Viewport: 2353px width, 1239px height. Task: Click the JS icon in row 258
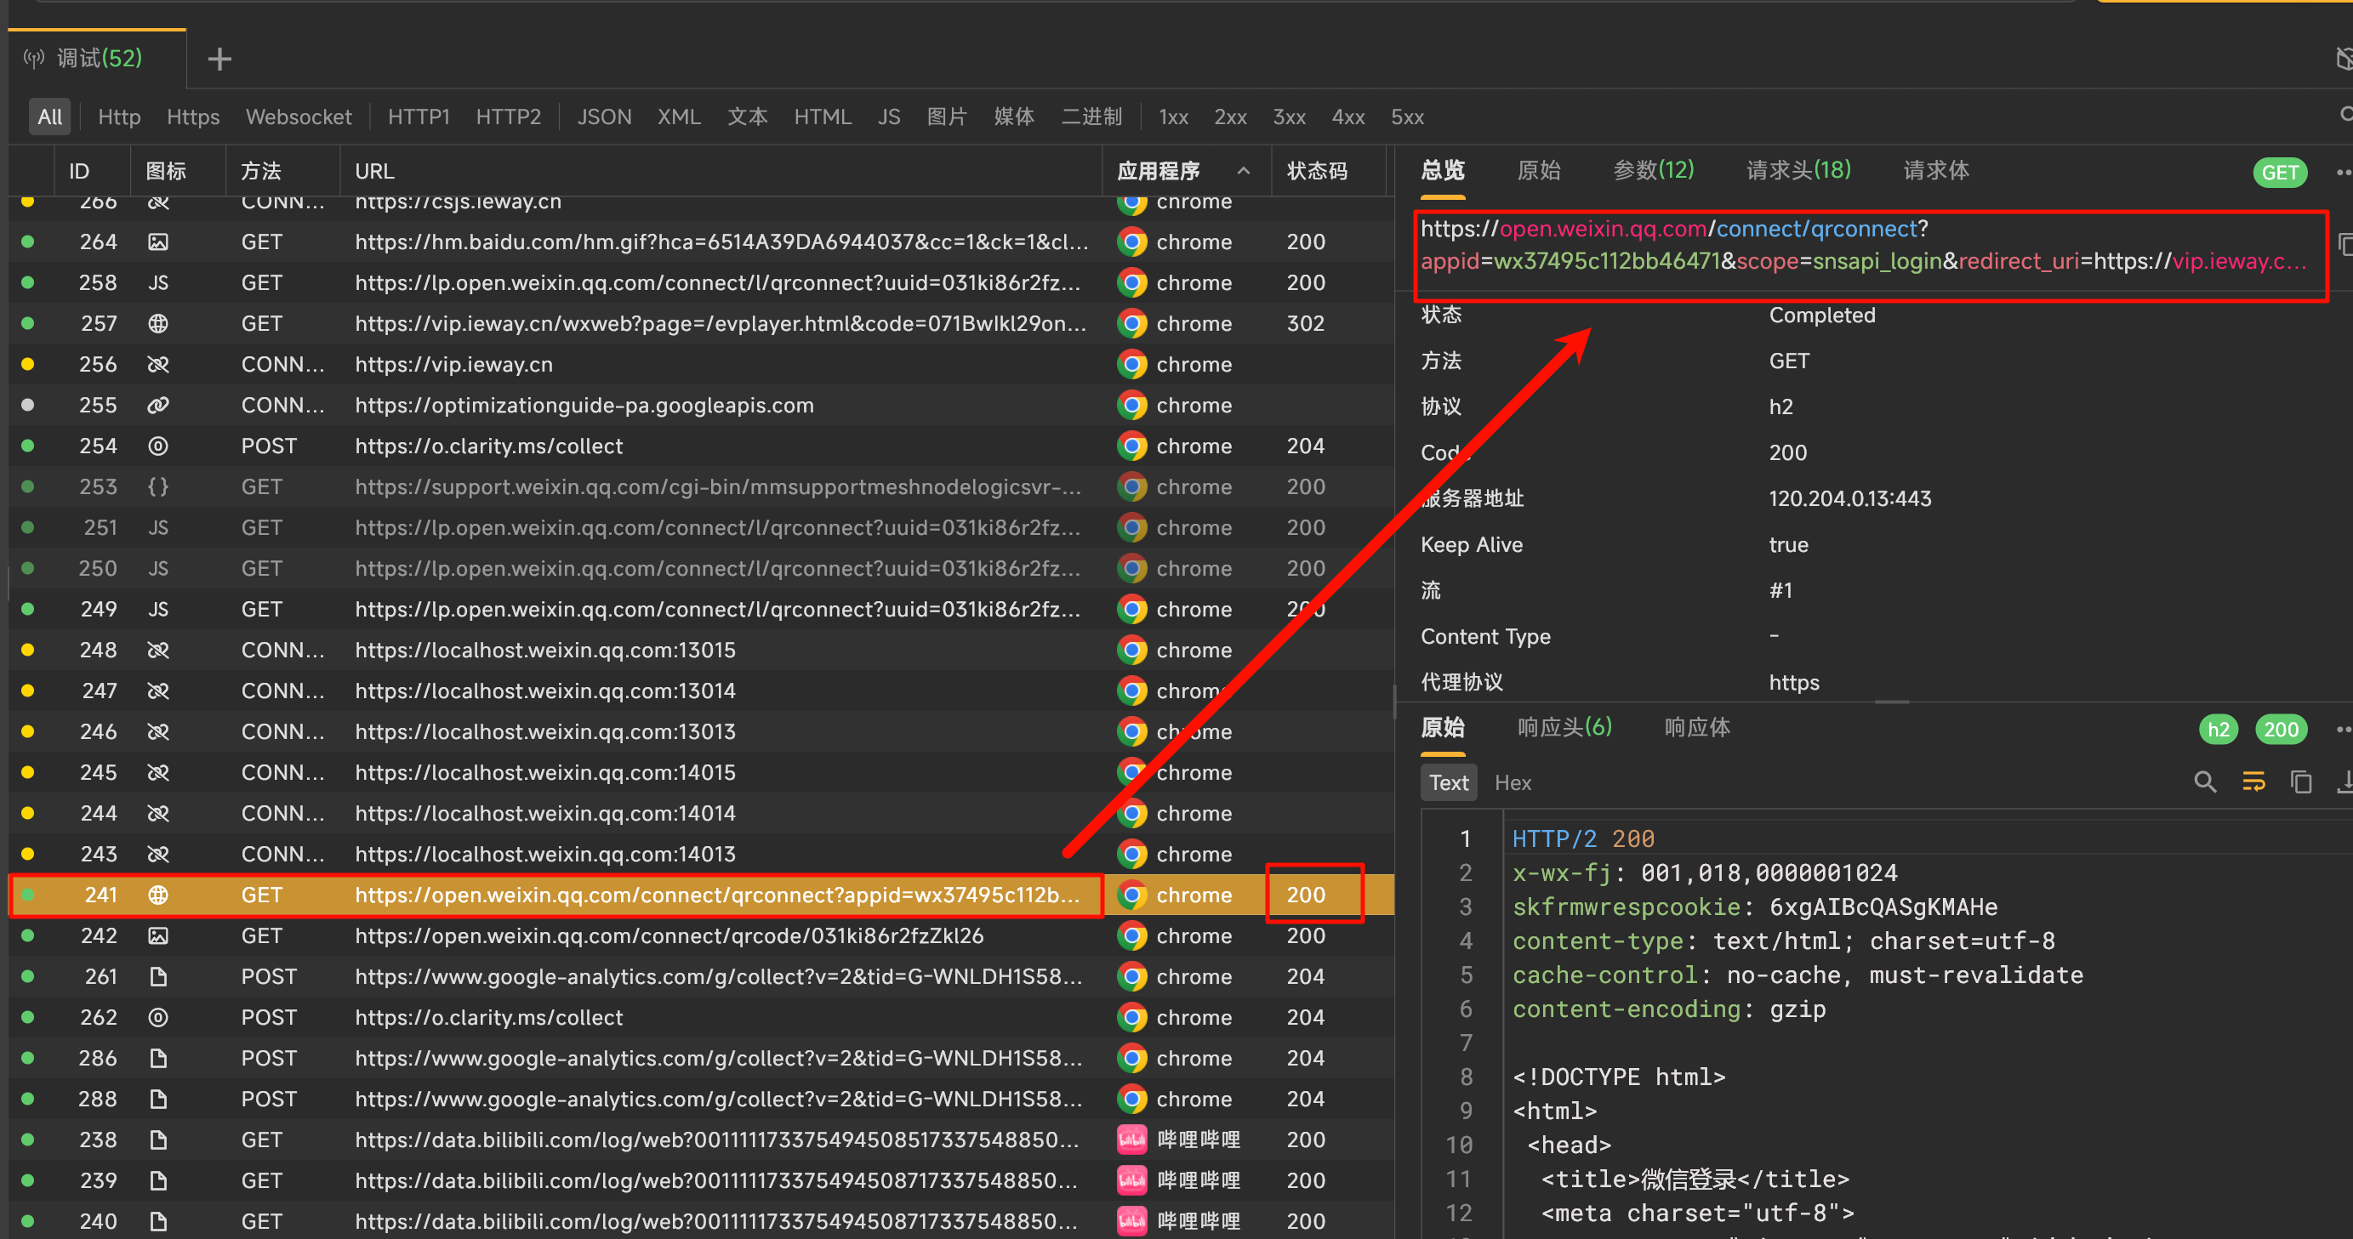(x=158, y=283)
